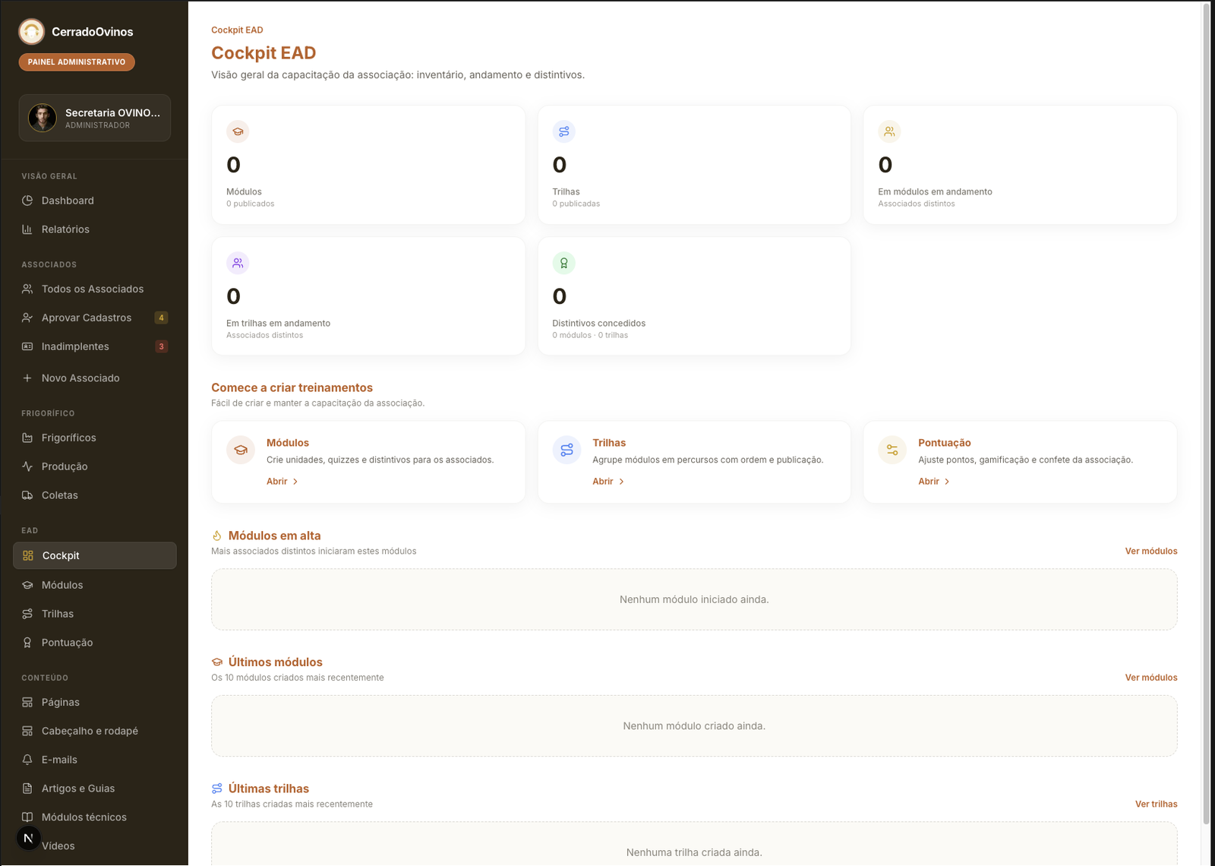Click the plus icon for Novo Associado
The image size is (1215, 866).
(27, 378)
